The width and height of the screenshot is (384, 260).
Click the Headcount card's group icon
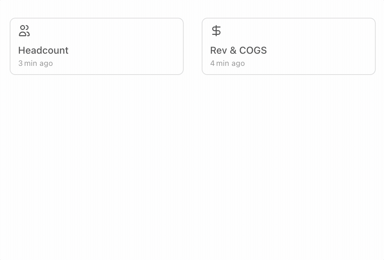(x=24, y=31)
